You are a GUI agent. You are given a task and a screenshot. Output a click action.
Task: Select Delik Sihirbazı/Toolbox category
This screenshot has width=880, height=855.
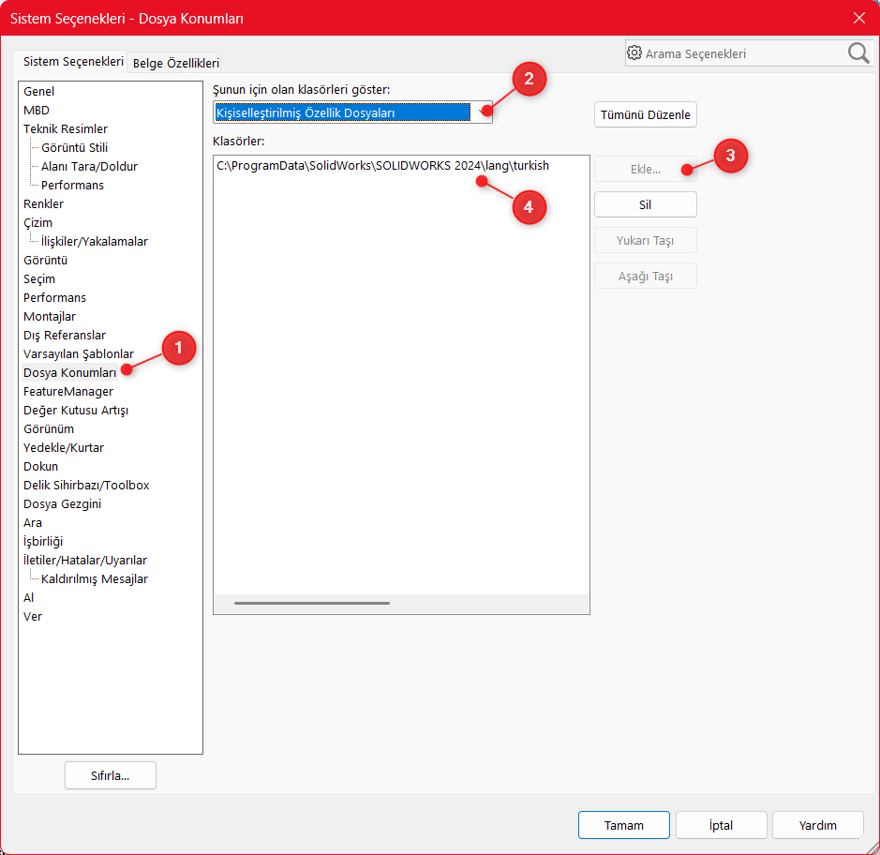[x=86, y=485]
